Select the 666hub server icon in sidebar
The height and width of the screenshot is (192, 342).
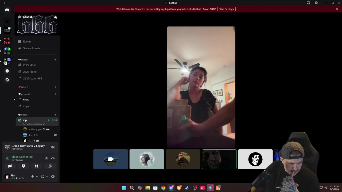pyautogui.click(x=7, y=30)
